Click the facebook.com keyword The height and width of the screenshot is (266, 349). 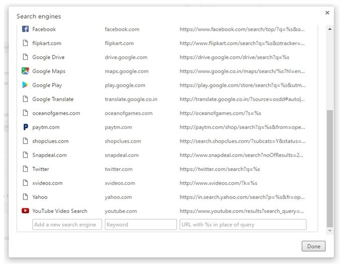122,29
